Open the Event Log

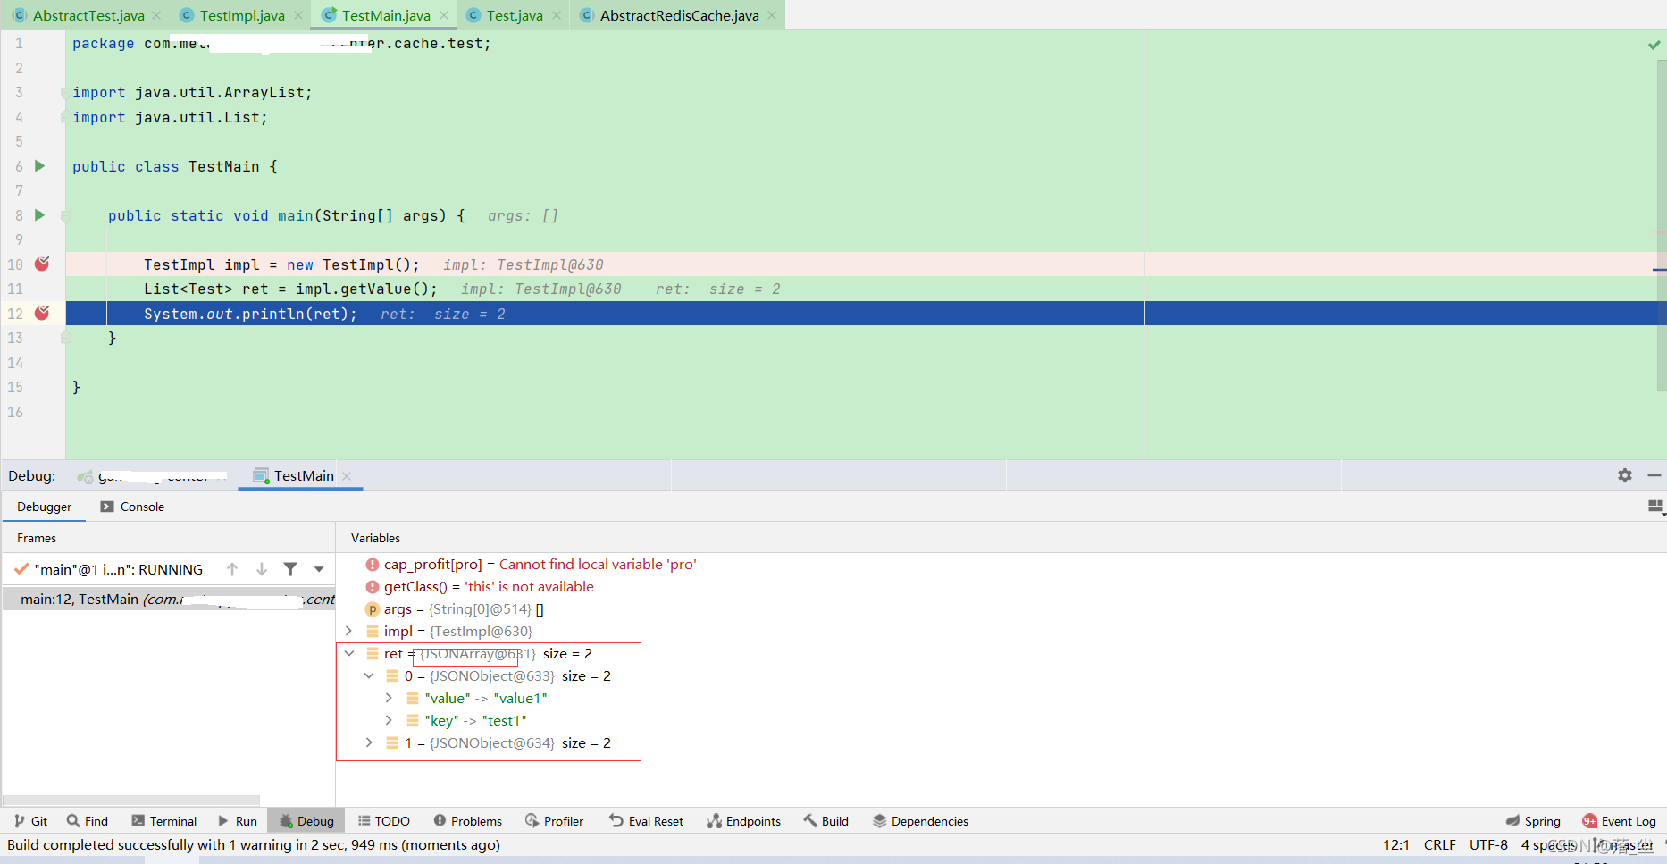(x=1619, y=821)
